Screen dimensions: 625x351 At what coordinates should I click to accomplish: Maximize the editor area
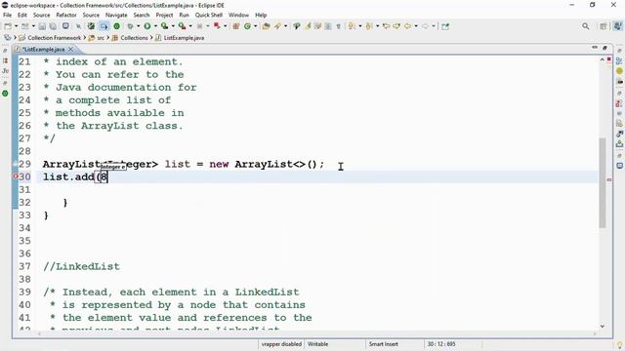[x=604, y=48]
